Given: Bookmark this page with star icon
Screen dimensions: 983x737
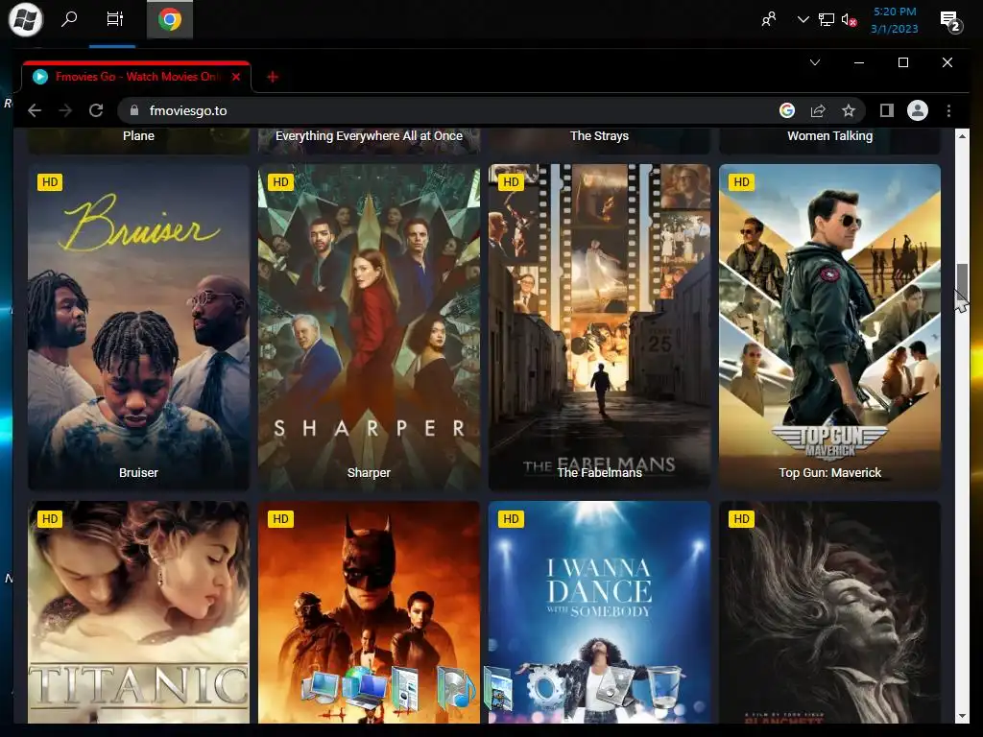Looking at the screenshot, I should coord(849,110).
